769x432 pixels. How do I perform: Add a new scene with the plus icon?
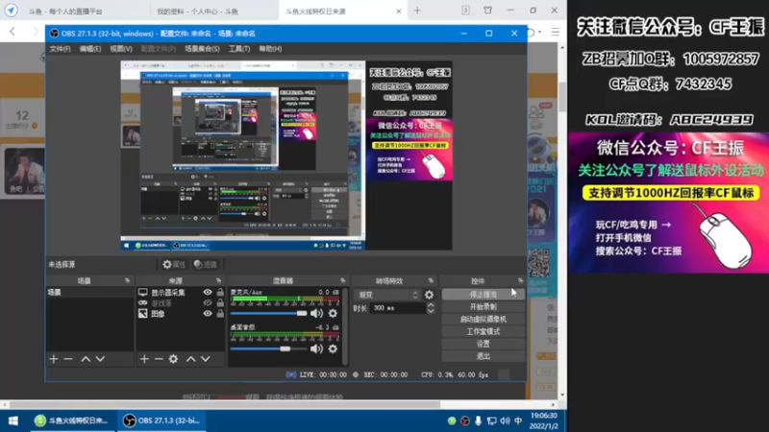[54, 359]
